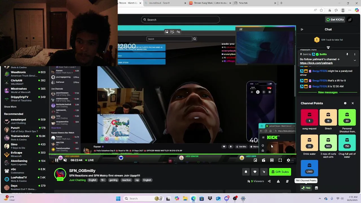
Task: Open Dropbox from the taskbar
Action: pyautogui.click(x=210, y=198)
